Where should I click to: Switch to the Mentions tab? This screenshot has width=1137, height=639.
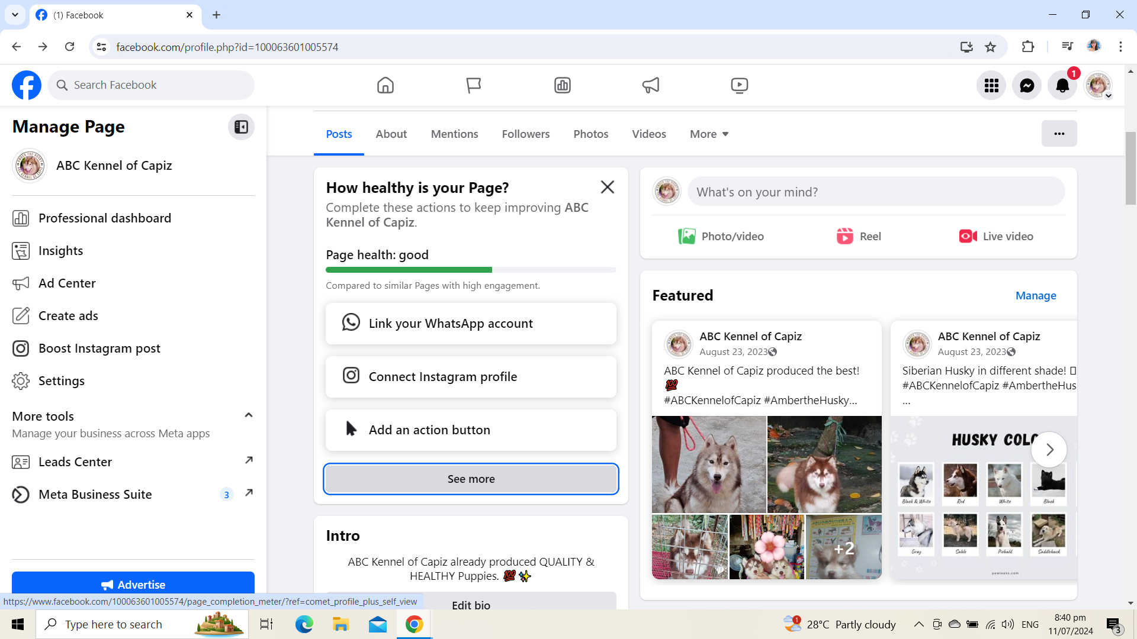point(454,134)
